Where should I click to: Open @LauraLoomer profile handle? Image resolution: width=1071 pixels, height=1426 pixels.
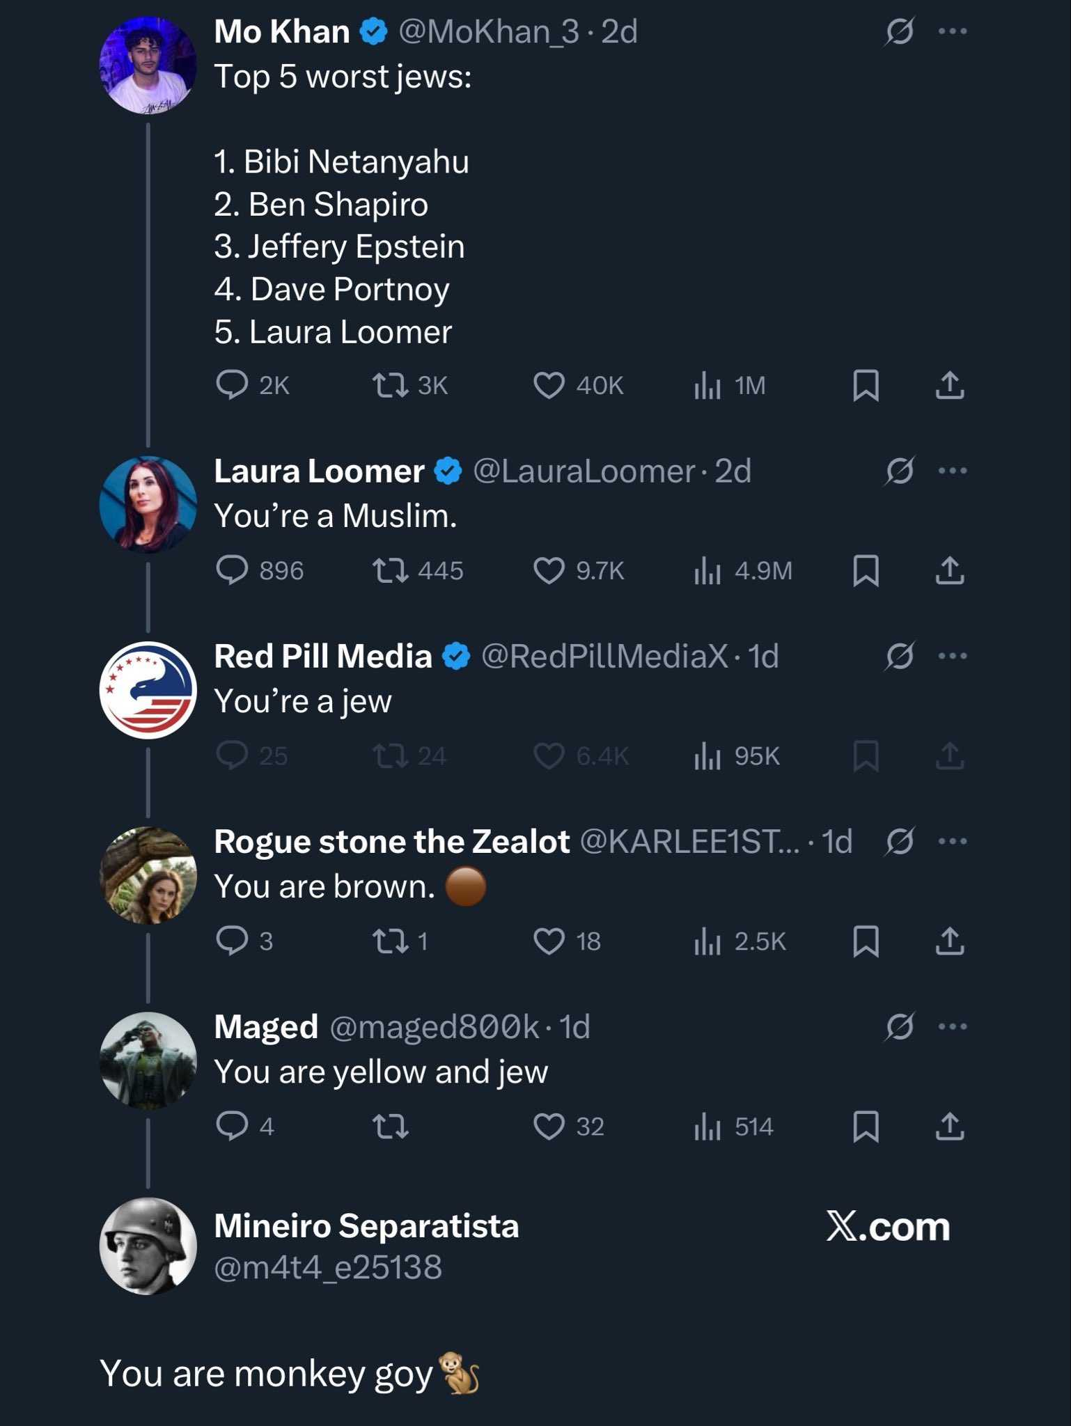click(x=584, y=471)
